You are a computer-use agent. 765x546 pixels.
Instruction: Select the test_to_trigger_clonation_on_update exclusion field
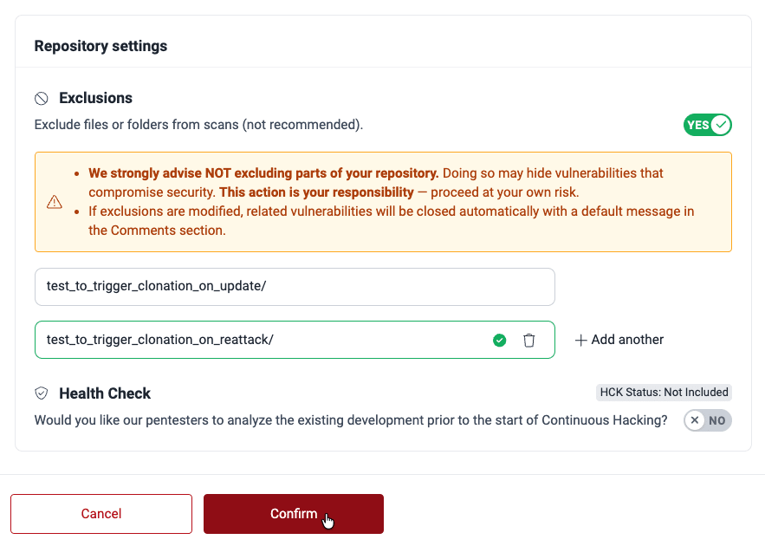(x=294, y=287)
